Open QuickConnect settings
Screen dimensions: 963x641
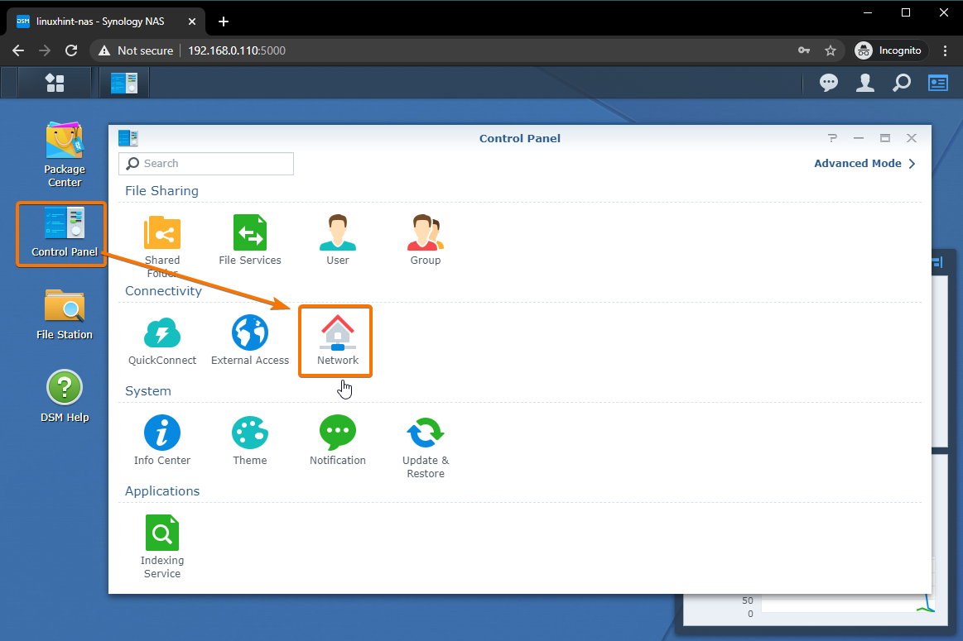coord(162,339)
